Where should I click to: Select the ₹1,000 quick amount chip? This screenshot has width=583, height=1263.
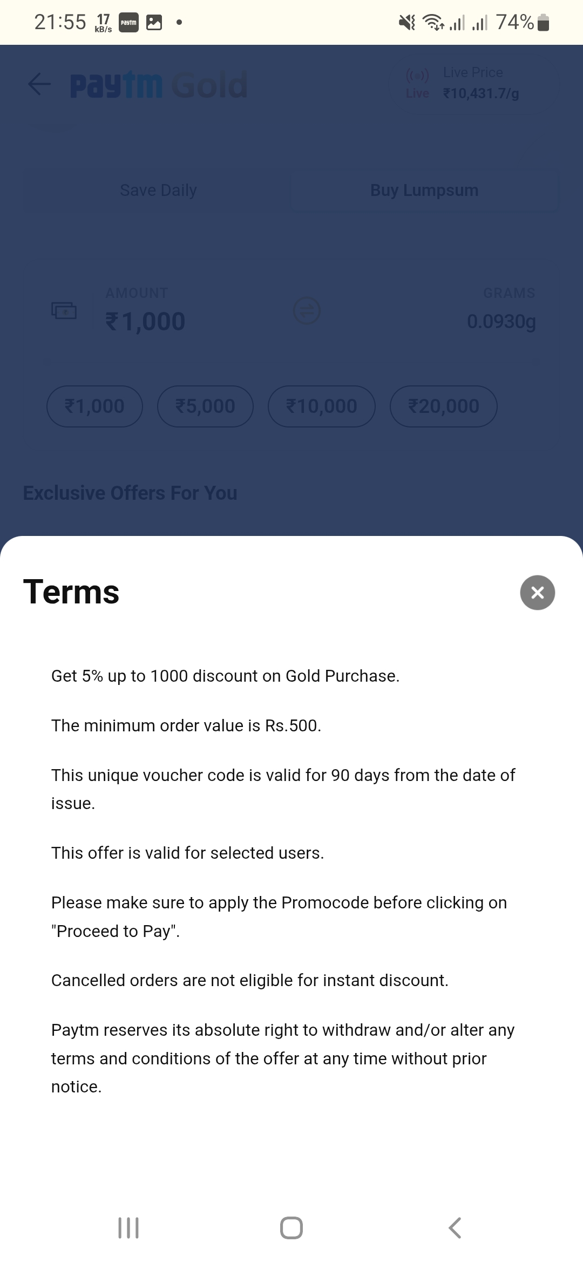click(94, 406)
